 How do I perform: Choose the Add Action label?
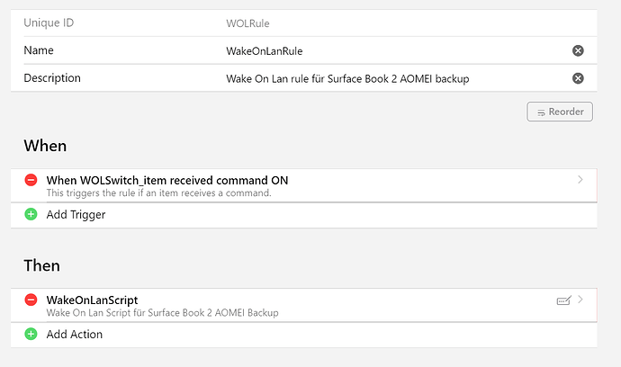click(75, 334)
